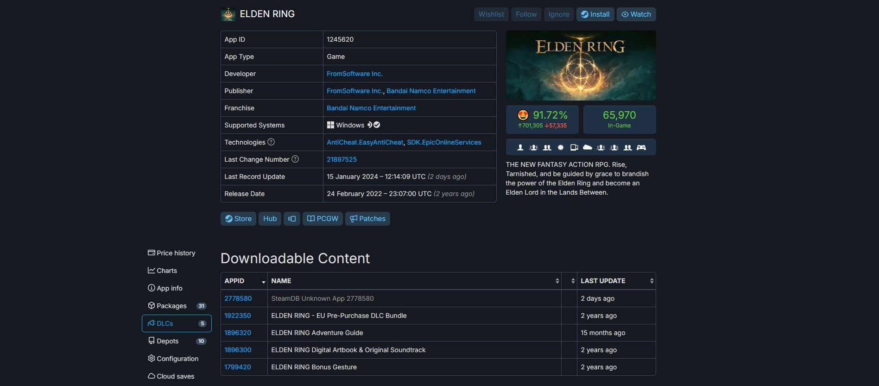Open DLC app ID 1896320
This screenshot has width=879, height=386.
[238, 333]
